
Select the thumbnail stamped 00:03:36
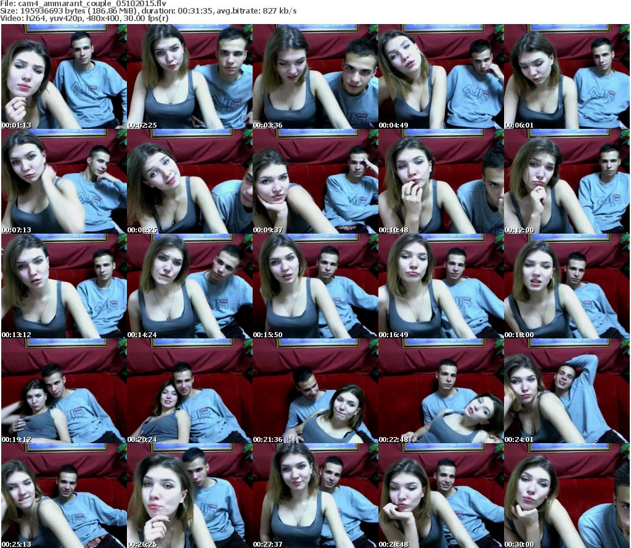click(315, 76)
